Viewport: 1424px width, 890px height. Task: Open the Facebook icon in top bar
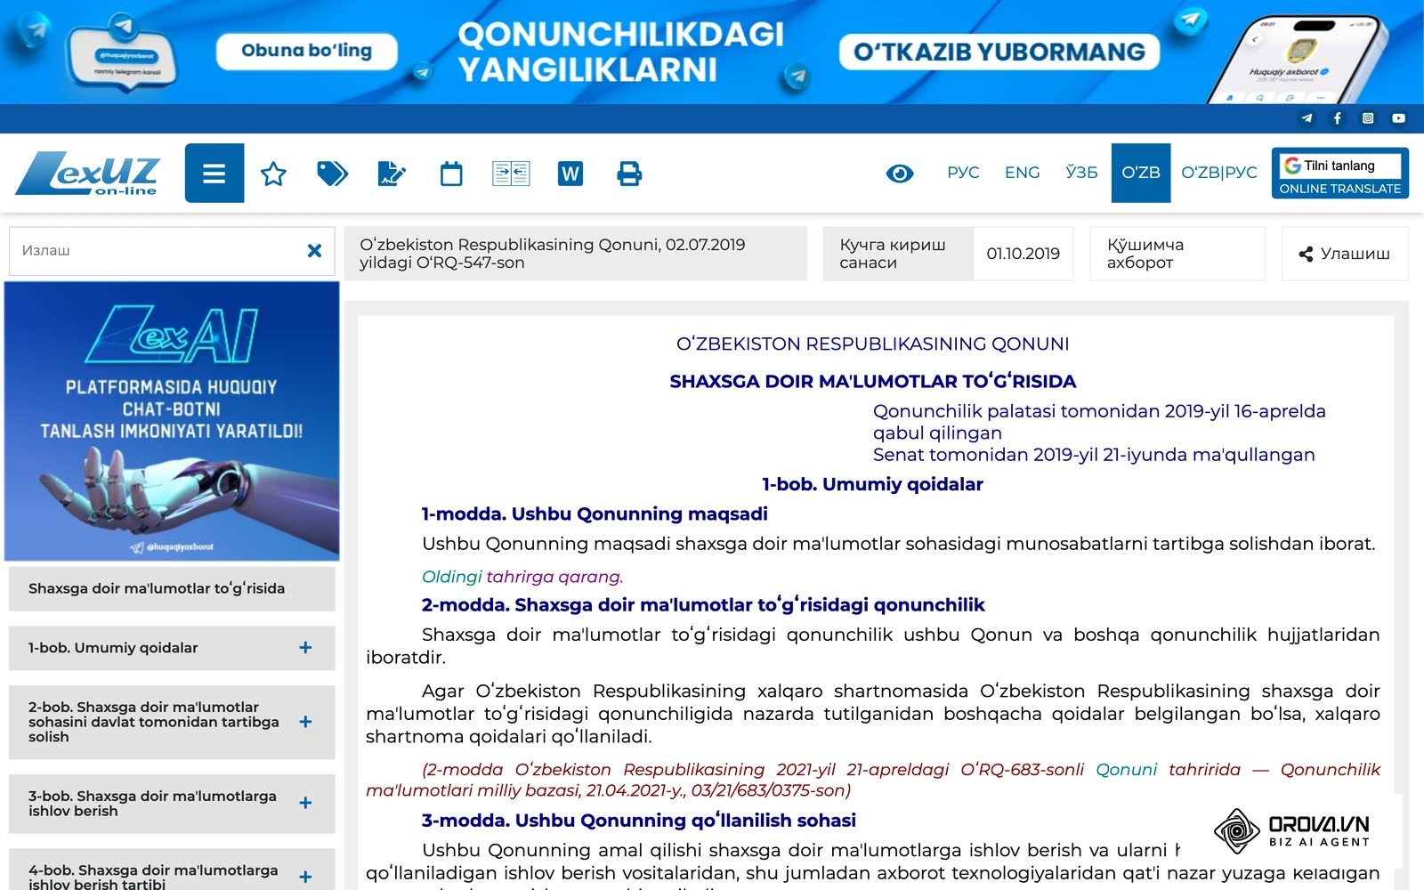(1337, 118)
